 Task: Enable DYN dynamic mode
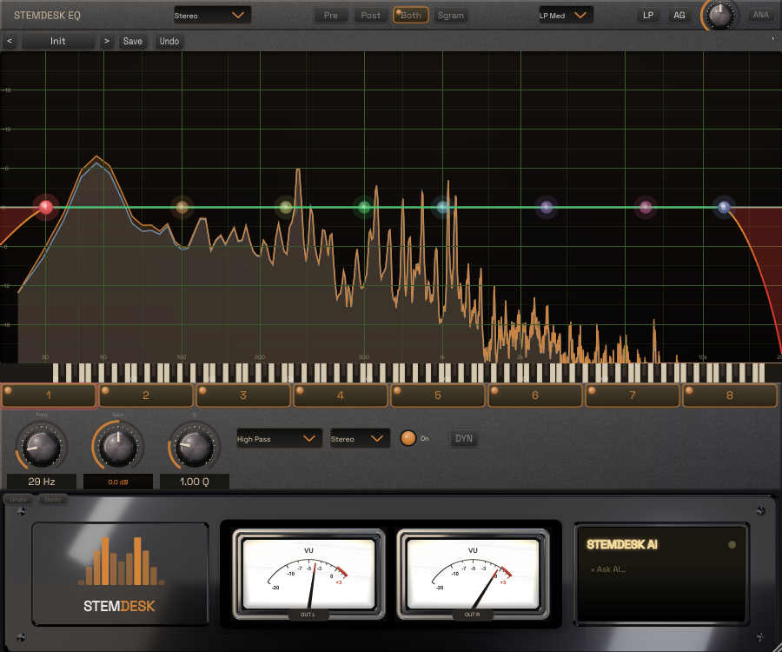tap(464, 438)
